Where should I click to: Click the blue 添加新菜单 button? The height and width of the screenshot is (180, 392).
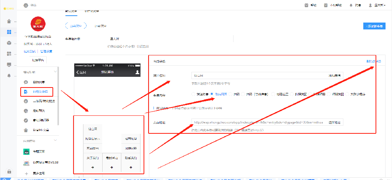click(x=374, y=26)
